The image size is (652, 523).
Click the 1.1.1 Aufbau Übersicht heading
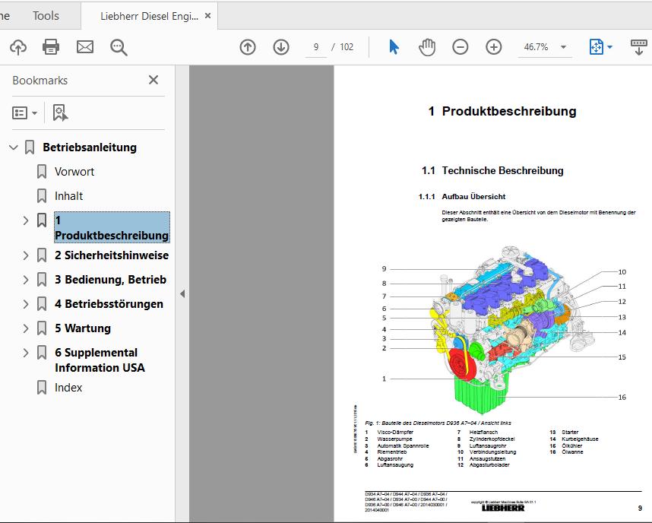click(462, 196)
